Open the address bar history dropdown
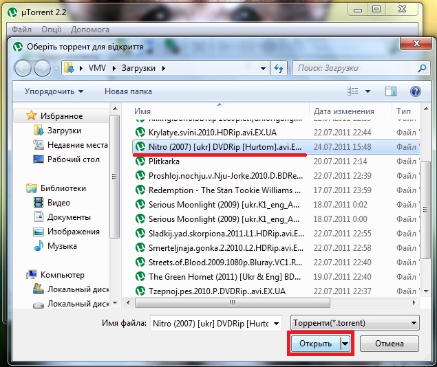 coord(263,69)
